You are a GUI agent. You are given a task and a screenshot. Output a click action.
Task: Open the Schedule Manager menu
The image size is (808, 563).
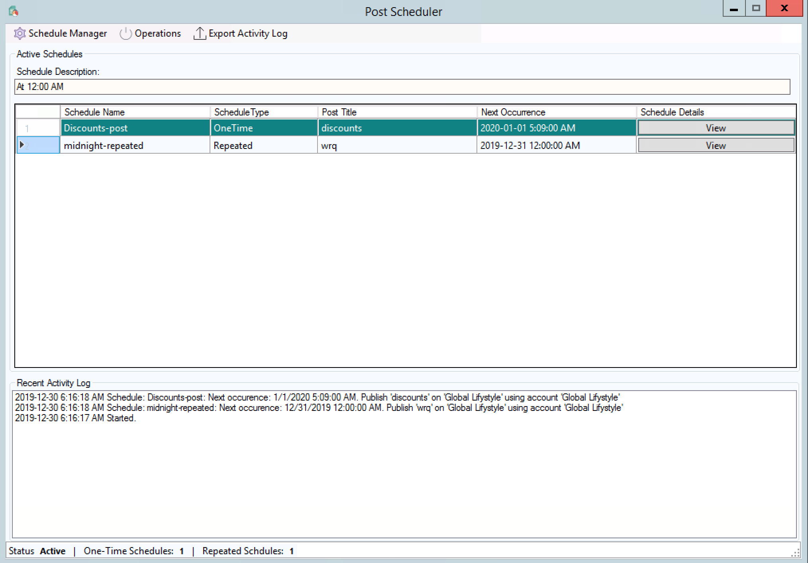61,33
